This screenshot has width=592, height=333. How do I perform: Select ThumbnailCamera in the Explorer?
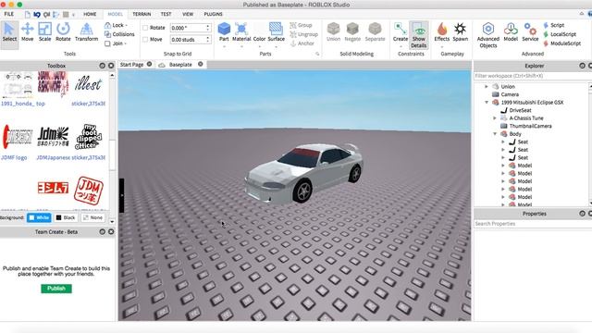click(x=530, y=126)
